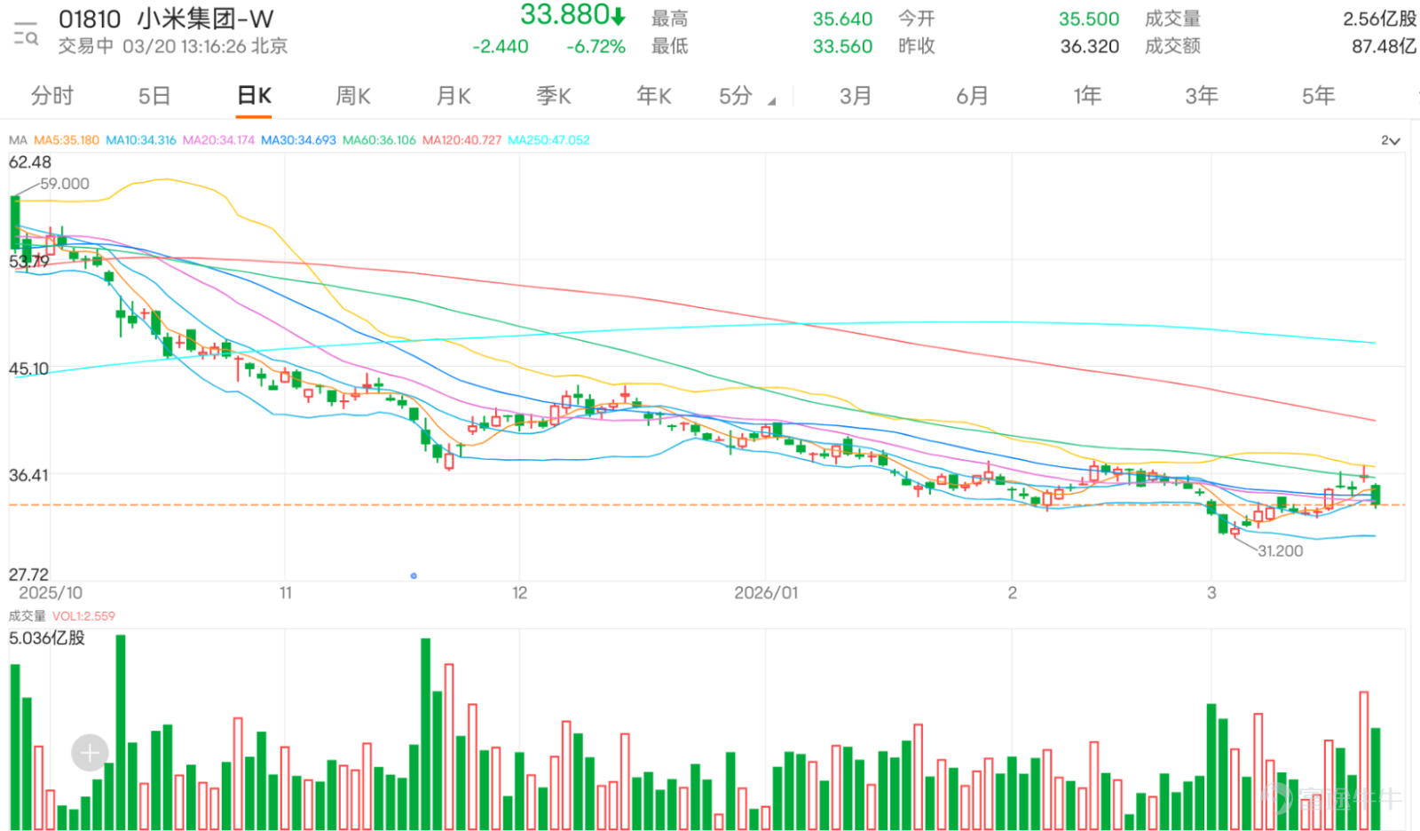Click the small blue event dot on chart

pos(414,576)
